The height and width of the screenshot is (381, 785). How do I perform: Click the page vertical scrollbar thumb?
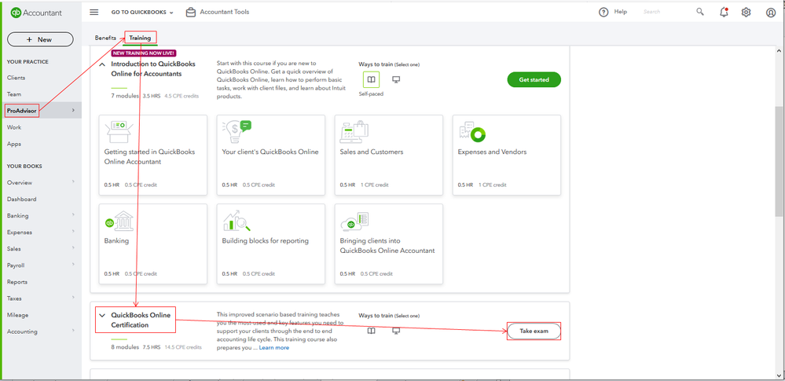point(779,161)
